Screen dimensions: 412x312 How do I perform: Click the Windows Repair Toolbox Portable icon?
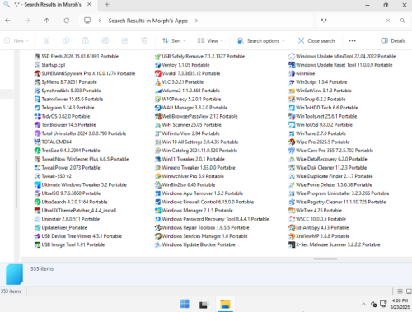tap(157, 227)
